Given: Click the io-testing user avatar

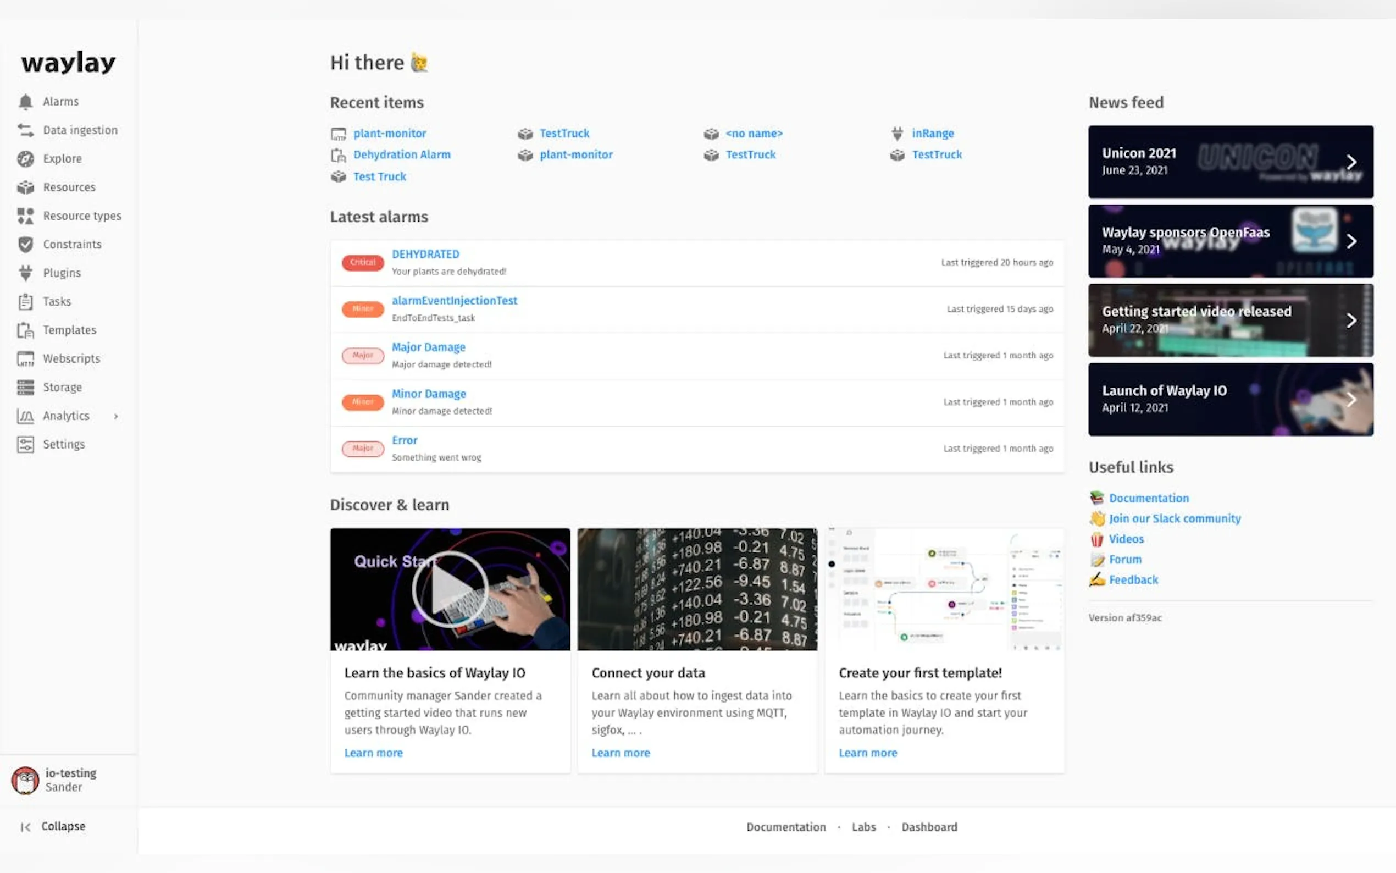Looking at the screenshot, I should tap(25, 780).
